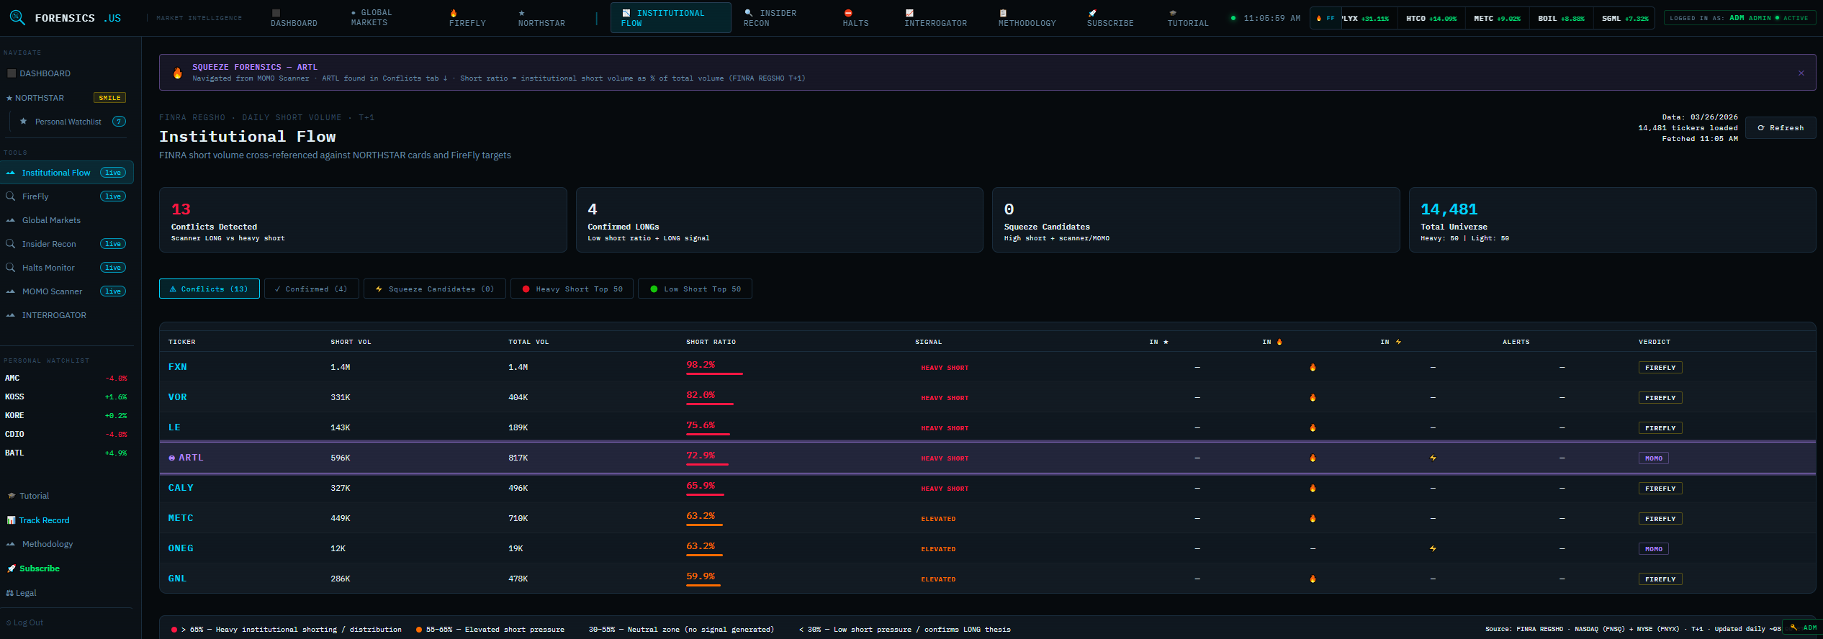Switch to the Confirmed (4) tab

(x=311, y=289)
